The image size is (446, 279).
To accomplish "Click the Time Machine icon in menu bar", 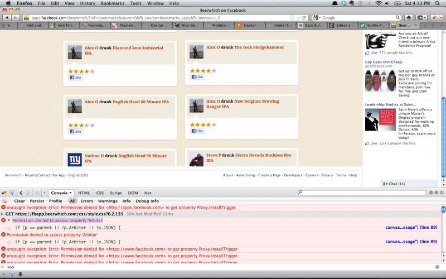I will click(360, 3).
